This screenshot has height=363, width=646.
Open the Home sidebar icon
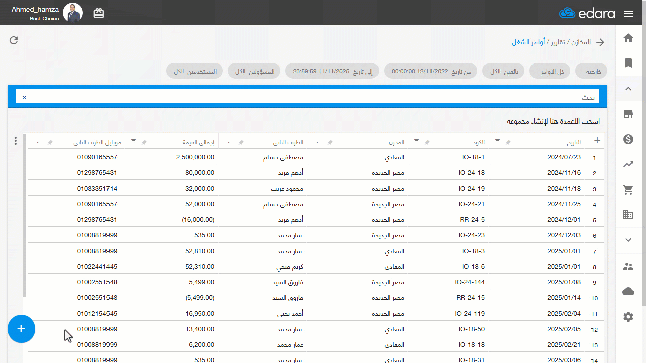(628, 38)
